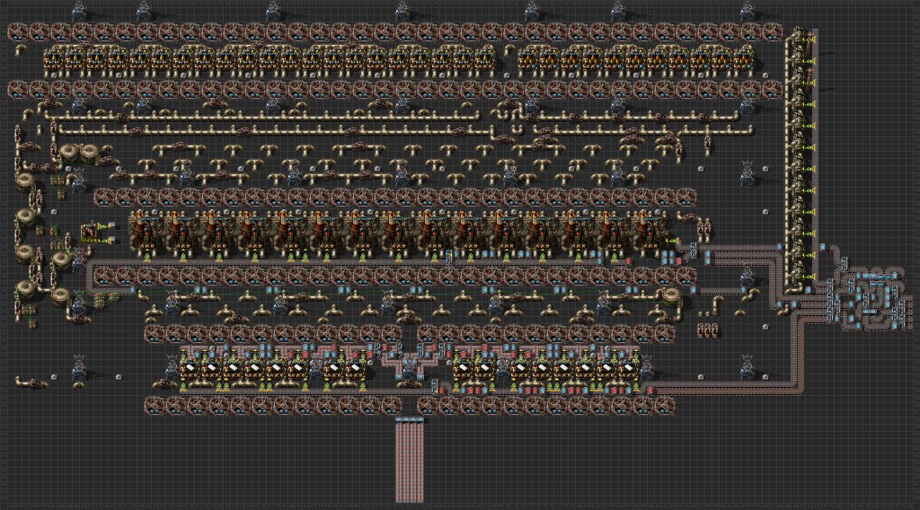This screenshot has width=920, height=510.
Task: Click last beacon in the bottom-most beacon row
Action: (665, 405)
